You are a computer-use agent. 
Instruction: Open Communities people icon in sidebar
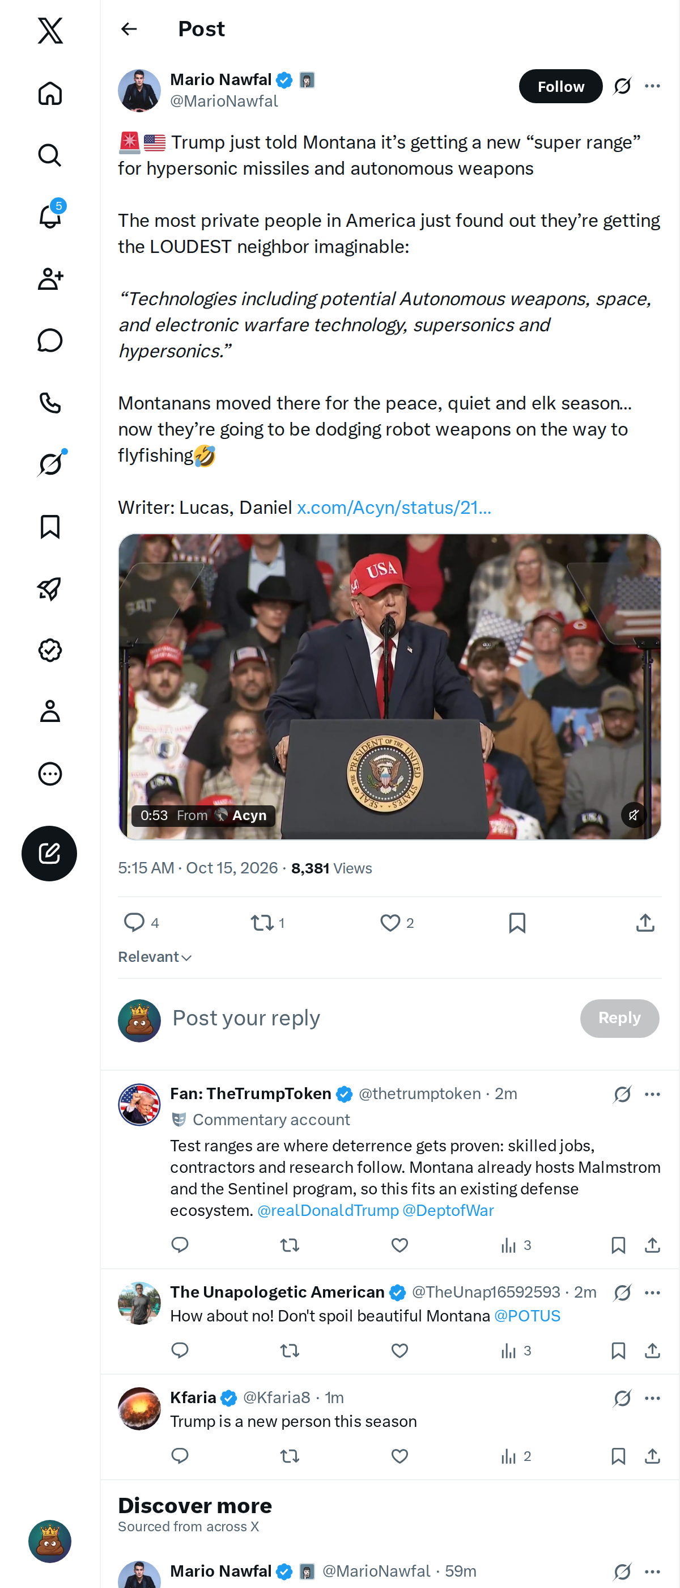point(50,278)
